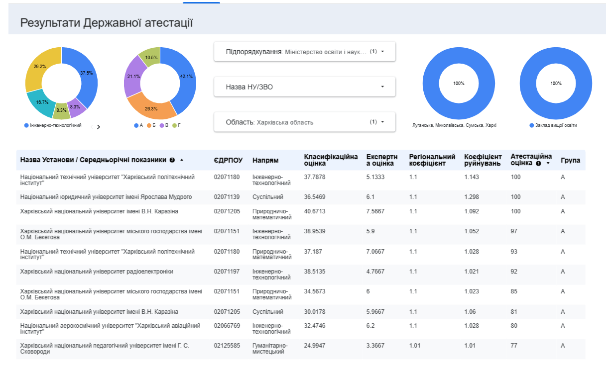Click the blue legend dot for Заклад вищої освіти

pyautogui.click(x=532, y=125)
